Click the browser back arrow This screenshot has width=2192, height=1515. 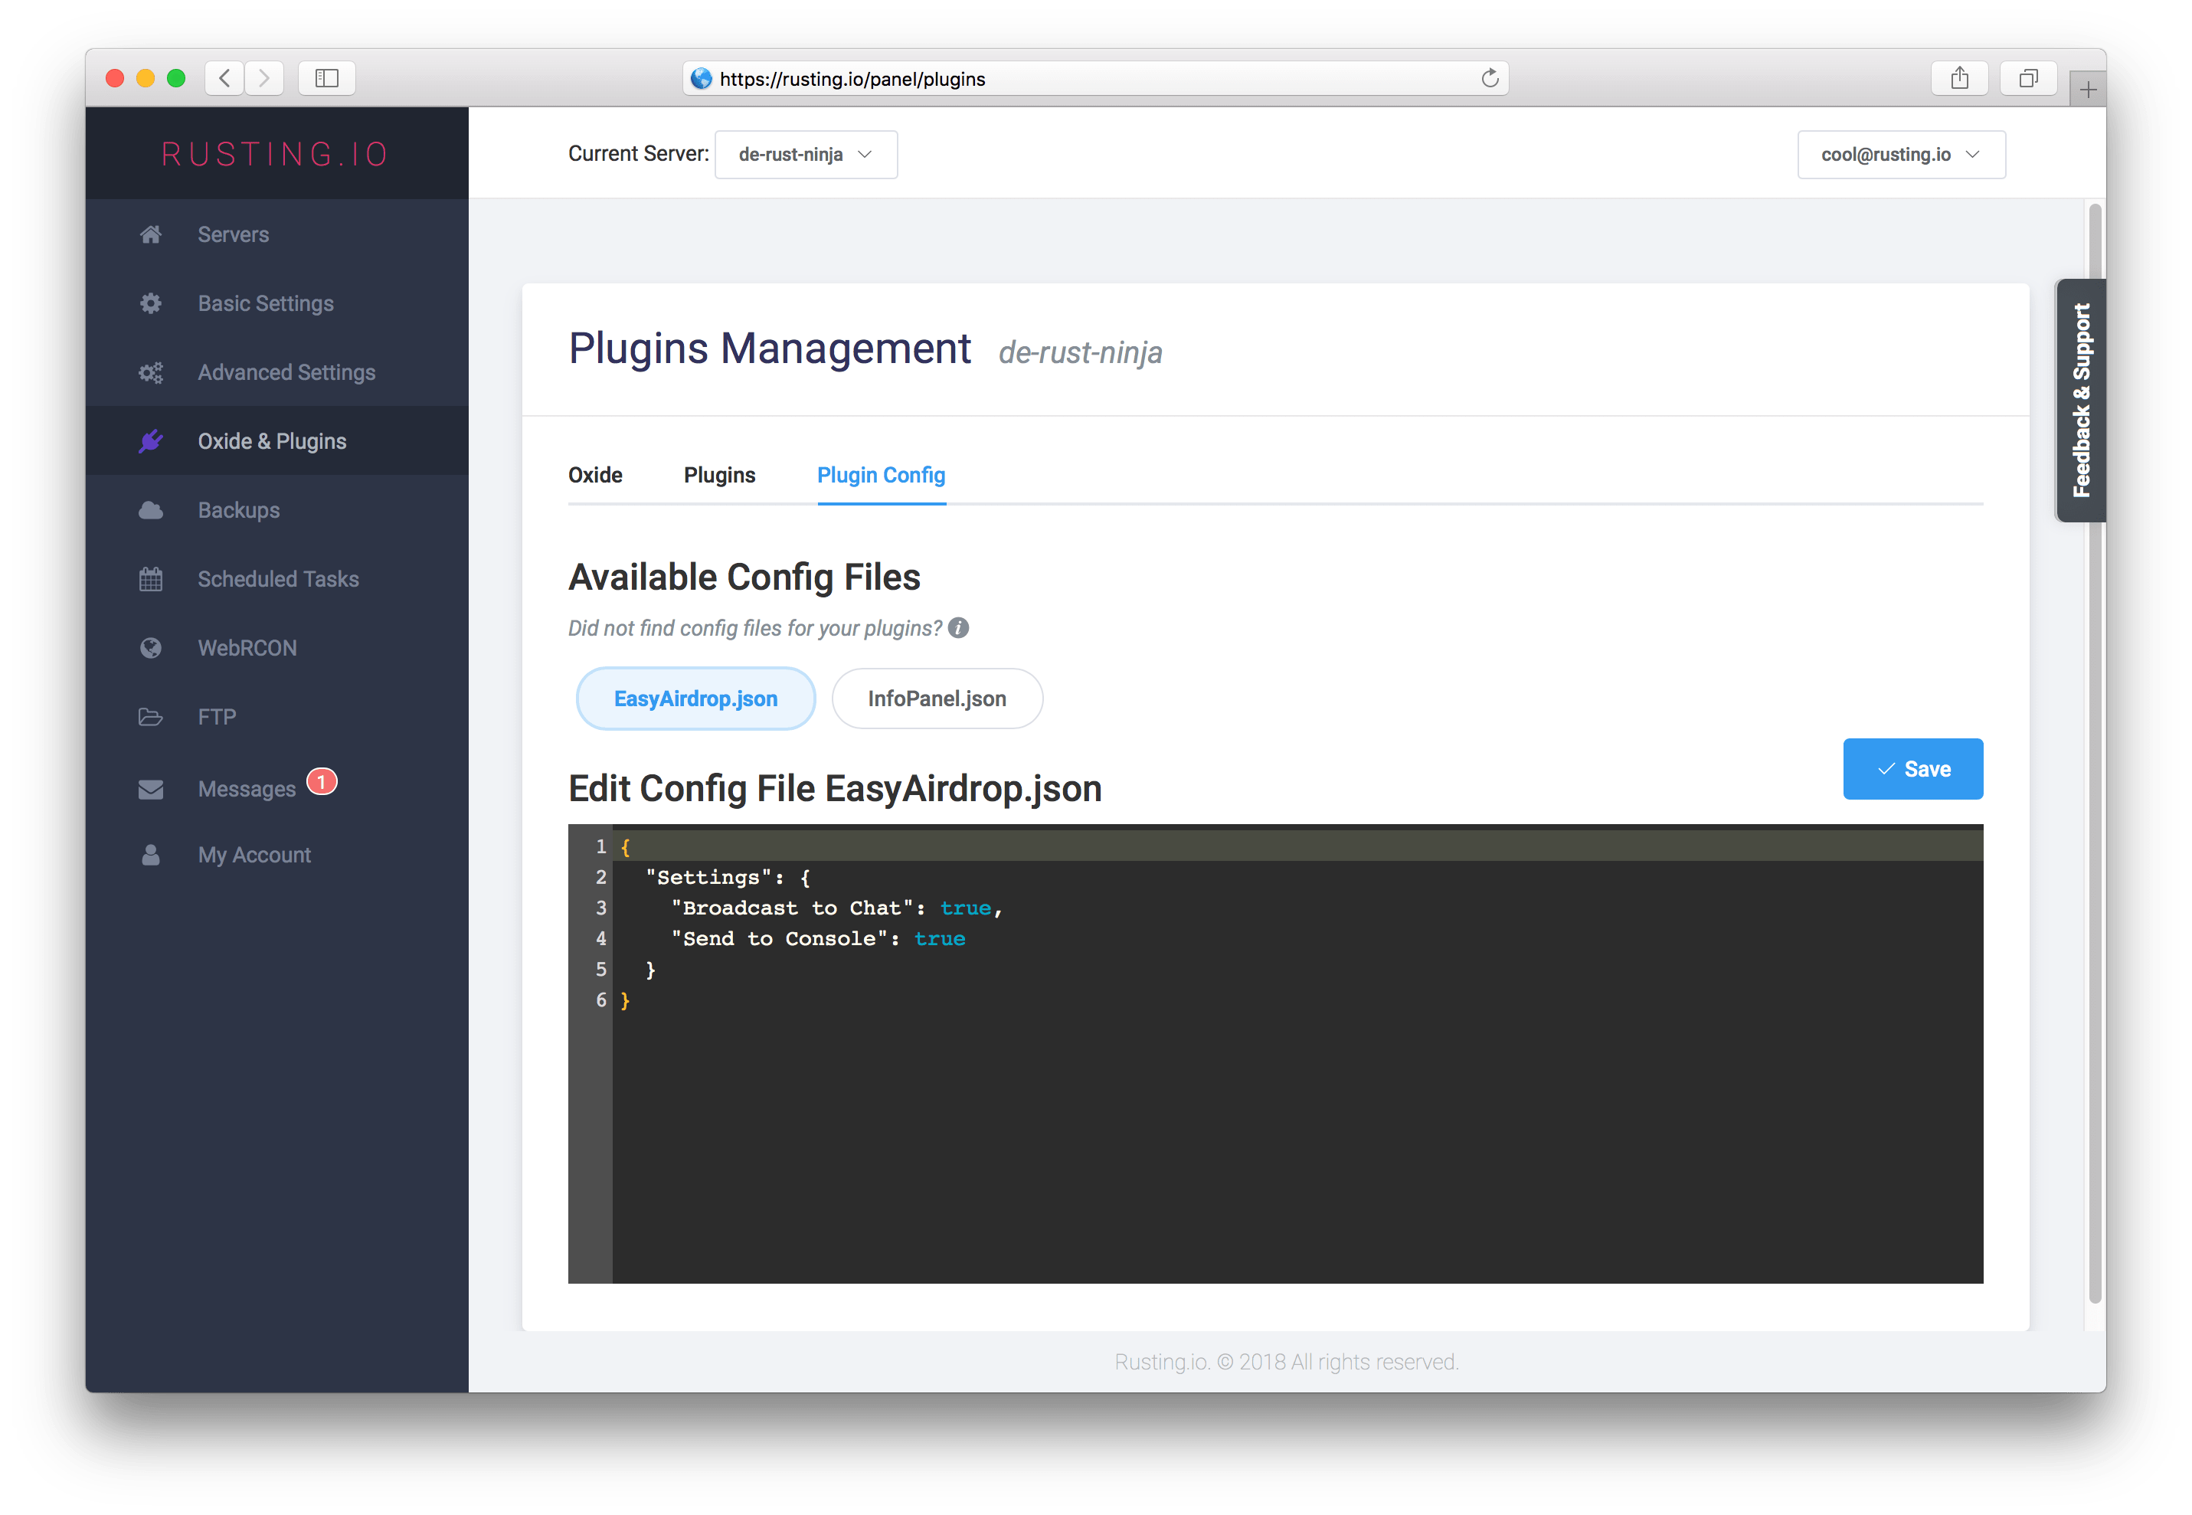(x=224, y=78)
